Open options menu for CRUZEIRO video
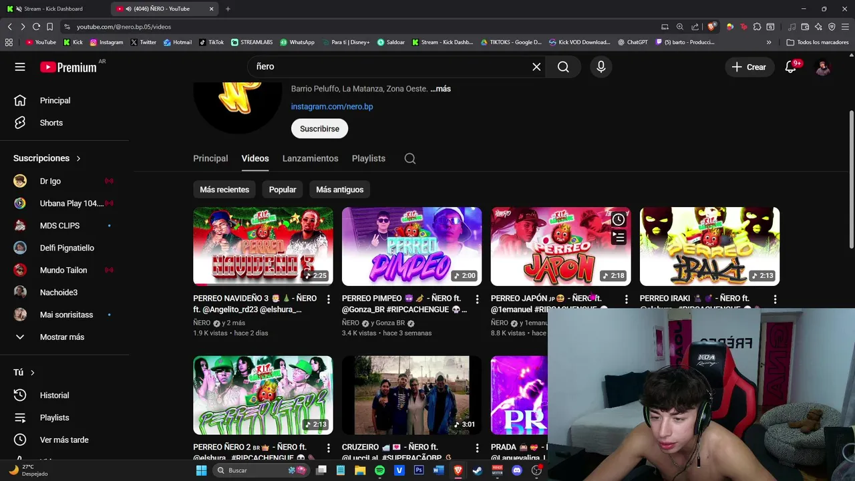 click(477, 448)
